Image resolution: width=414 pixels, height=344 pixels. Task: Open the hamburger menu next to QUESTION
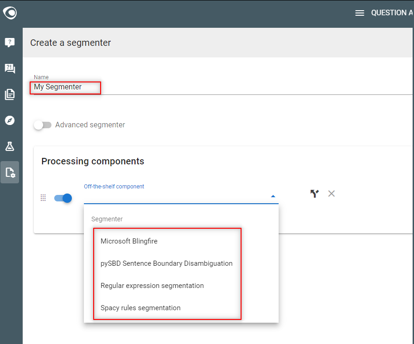click(360, 13)
